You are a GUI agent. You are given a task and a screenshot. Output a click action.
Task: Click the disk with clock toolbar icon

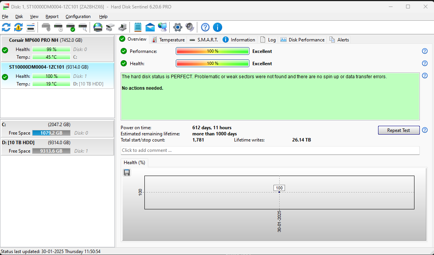pos(58,27)
